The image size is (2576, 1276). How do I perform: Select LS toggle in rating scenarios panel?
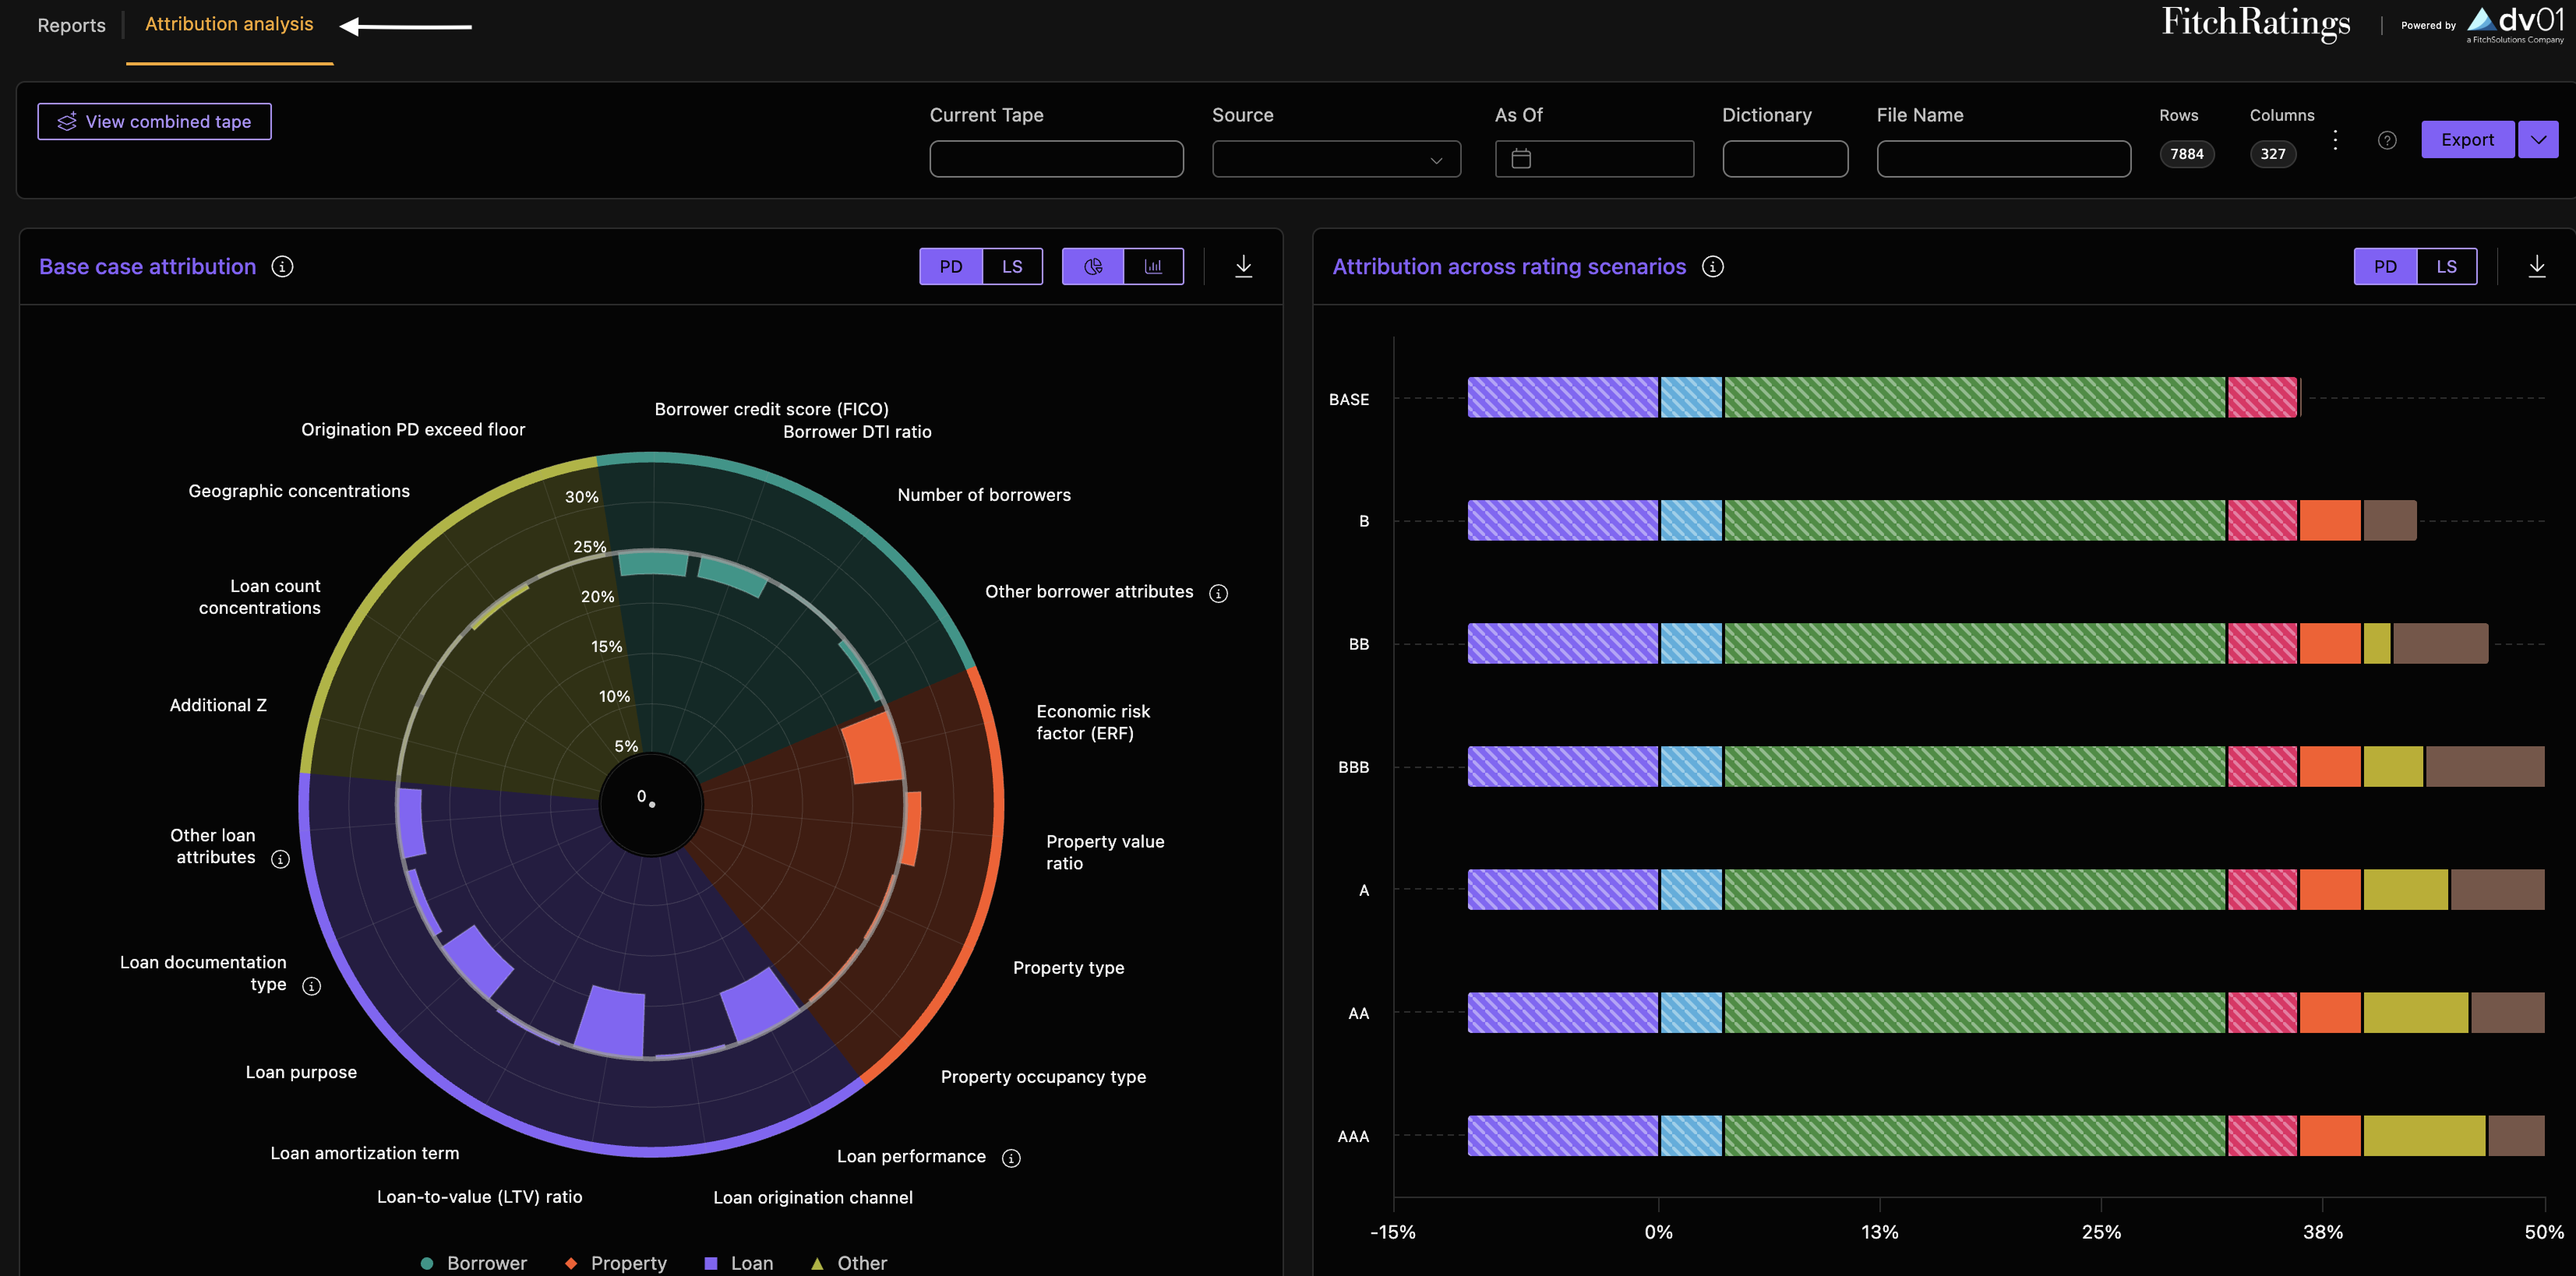[x=2446, y=267]
